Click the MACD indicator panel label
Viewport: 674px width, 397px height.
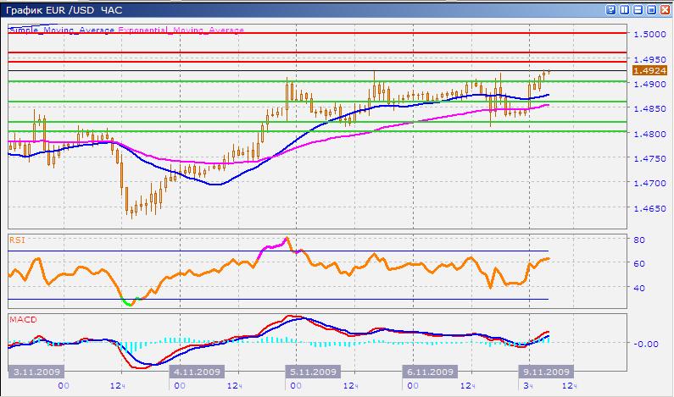(x=21, y=320)
